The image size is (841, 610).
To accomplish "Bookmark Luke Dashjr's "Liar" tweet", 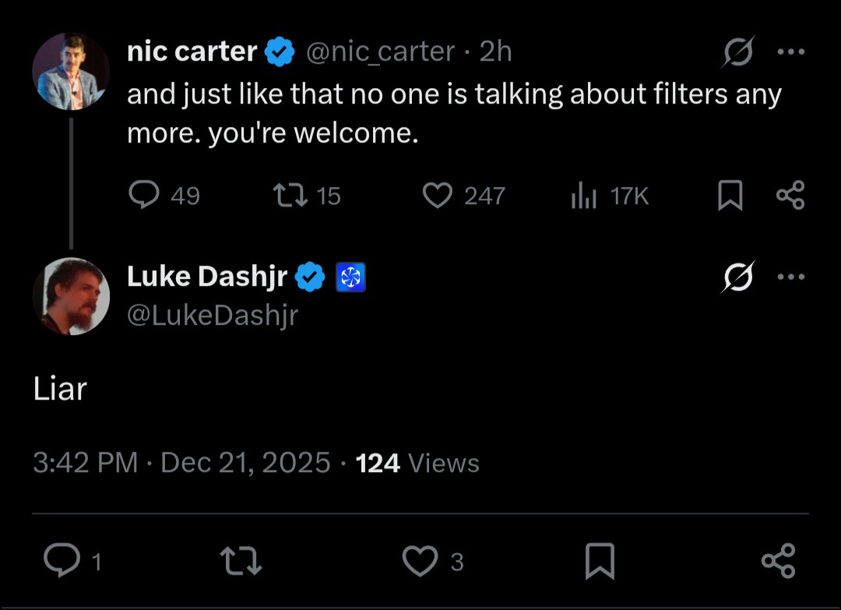I will [x=600, y=561].
